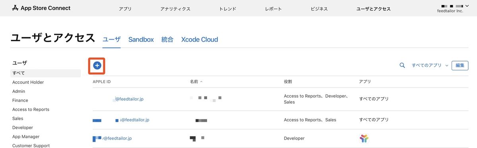Open the search magnifier icon
This screenshot has height=148, width=477.
pyautogui.click(x=402, y=65)
